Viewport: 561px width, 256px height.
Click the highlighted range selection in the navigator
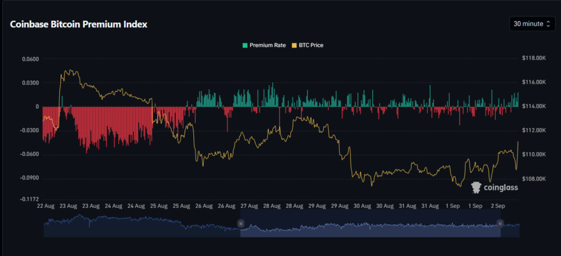(370, 223)
